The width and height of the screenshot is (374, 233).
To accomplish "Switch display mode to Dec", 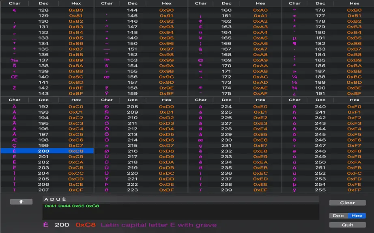I will coord(338,216).
